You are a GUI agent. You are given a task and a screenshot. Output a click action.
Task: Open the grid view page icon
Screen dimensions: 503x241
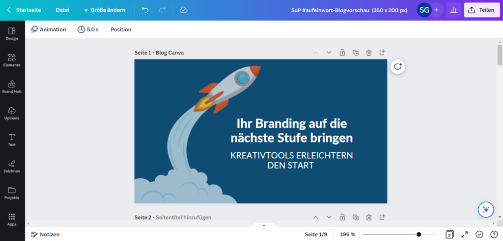click(449, 234)
